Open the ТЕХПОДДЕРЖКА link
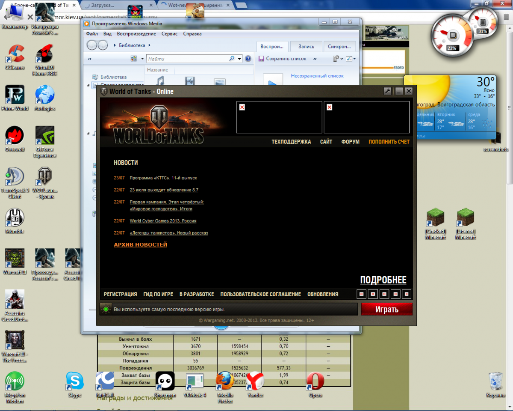Viewport: 513px width, 411px height. click(x=292, y=142)
